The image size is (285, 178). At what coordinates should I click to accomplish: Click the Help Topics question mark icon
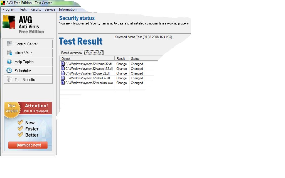(x=9, y=62)
